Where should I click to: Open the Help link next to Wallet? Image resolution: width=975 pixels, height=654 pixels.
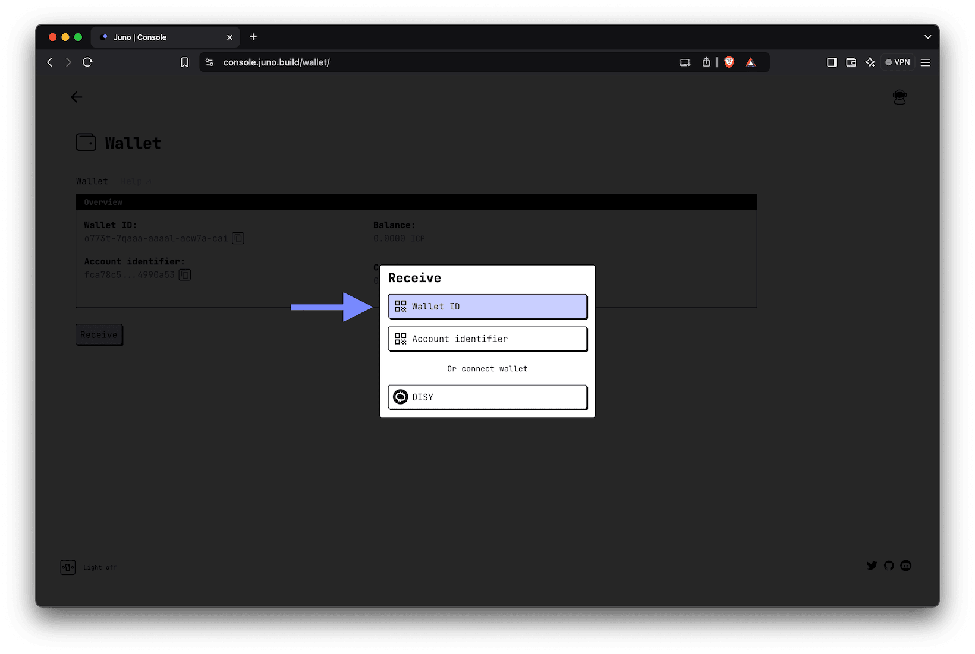(131, 181)
